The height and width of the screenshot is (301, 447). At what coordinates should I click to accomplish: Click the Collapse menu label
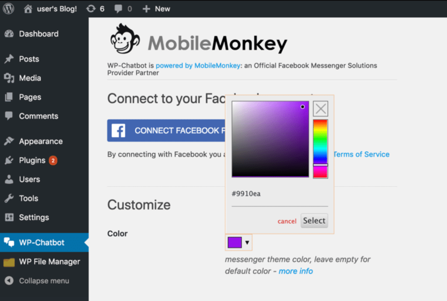44,281
